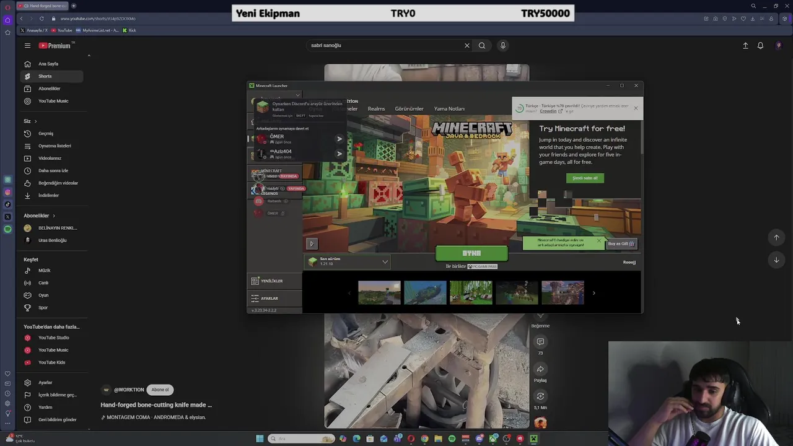
Task: Select Shorts in the YouTube sidebar
Action: tap(52, 76)
